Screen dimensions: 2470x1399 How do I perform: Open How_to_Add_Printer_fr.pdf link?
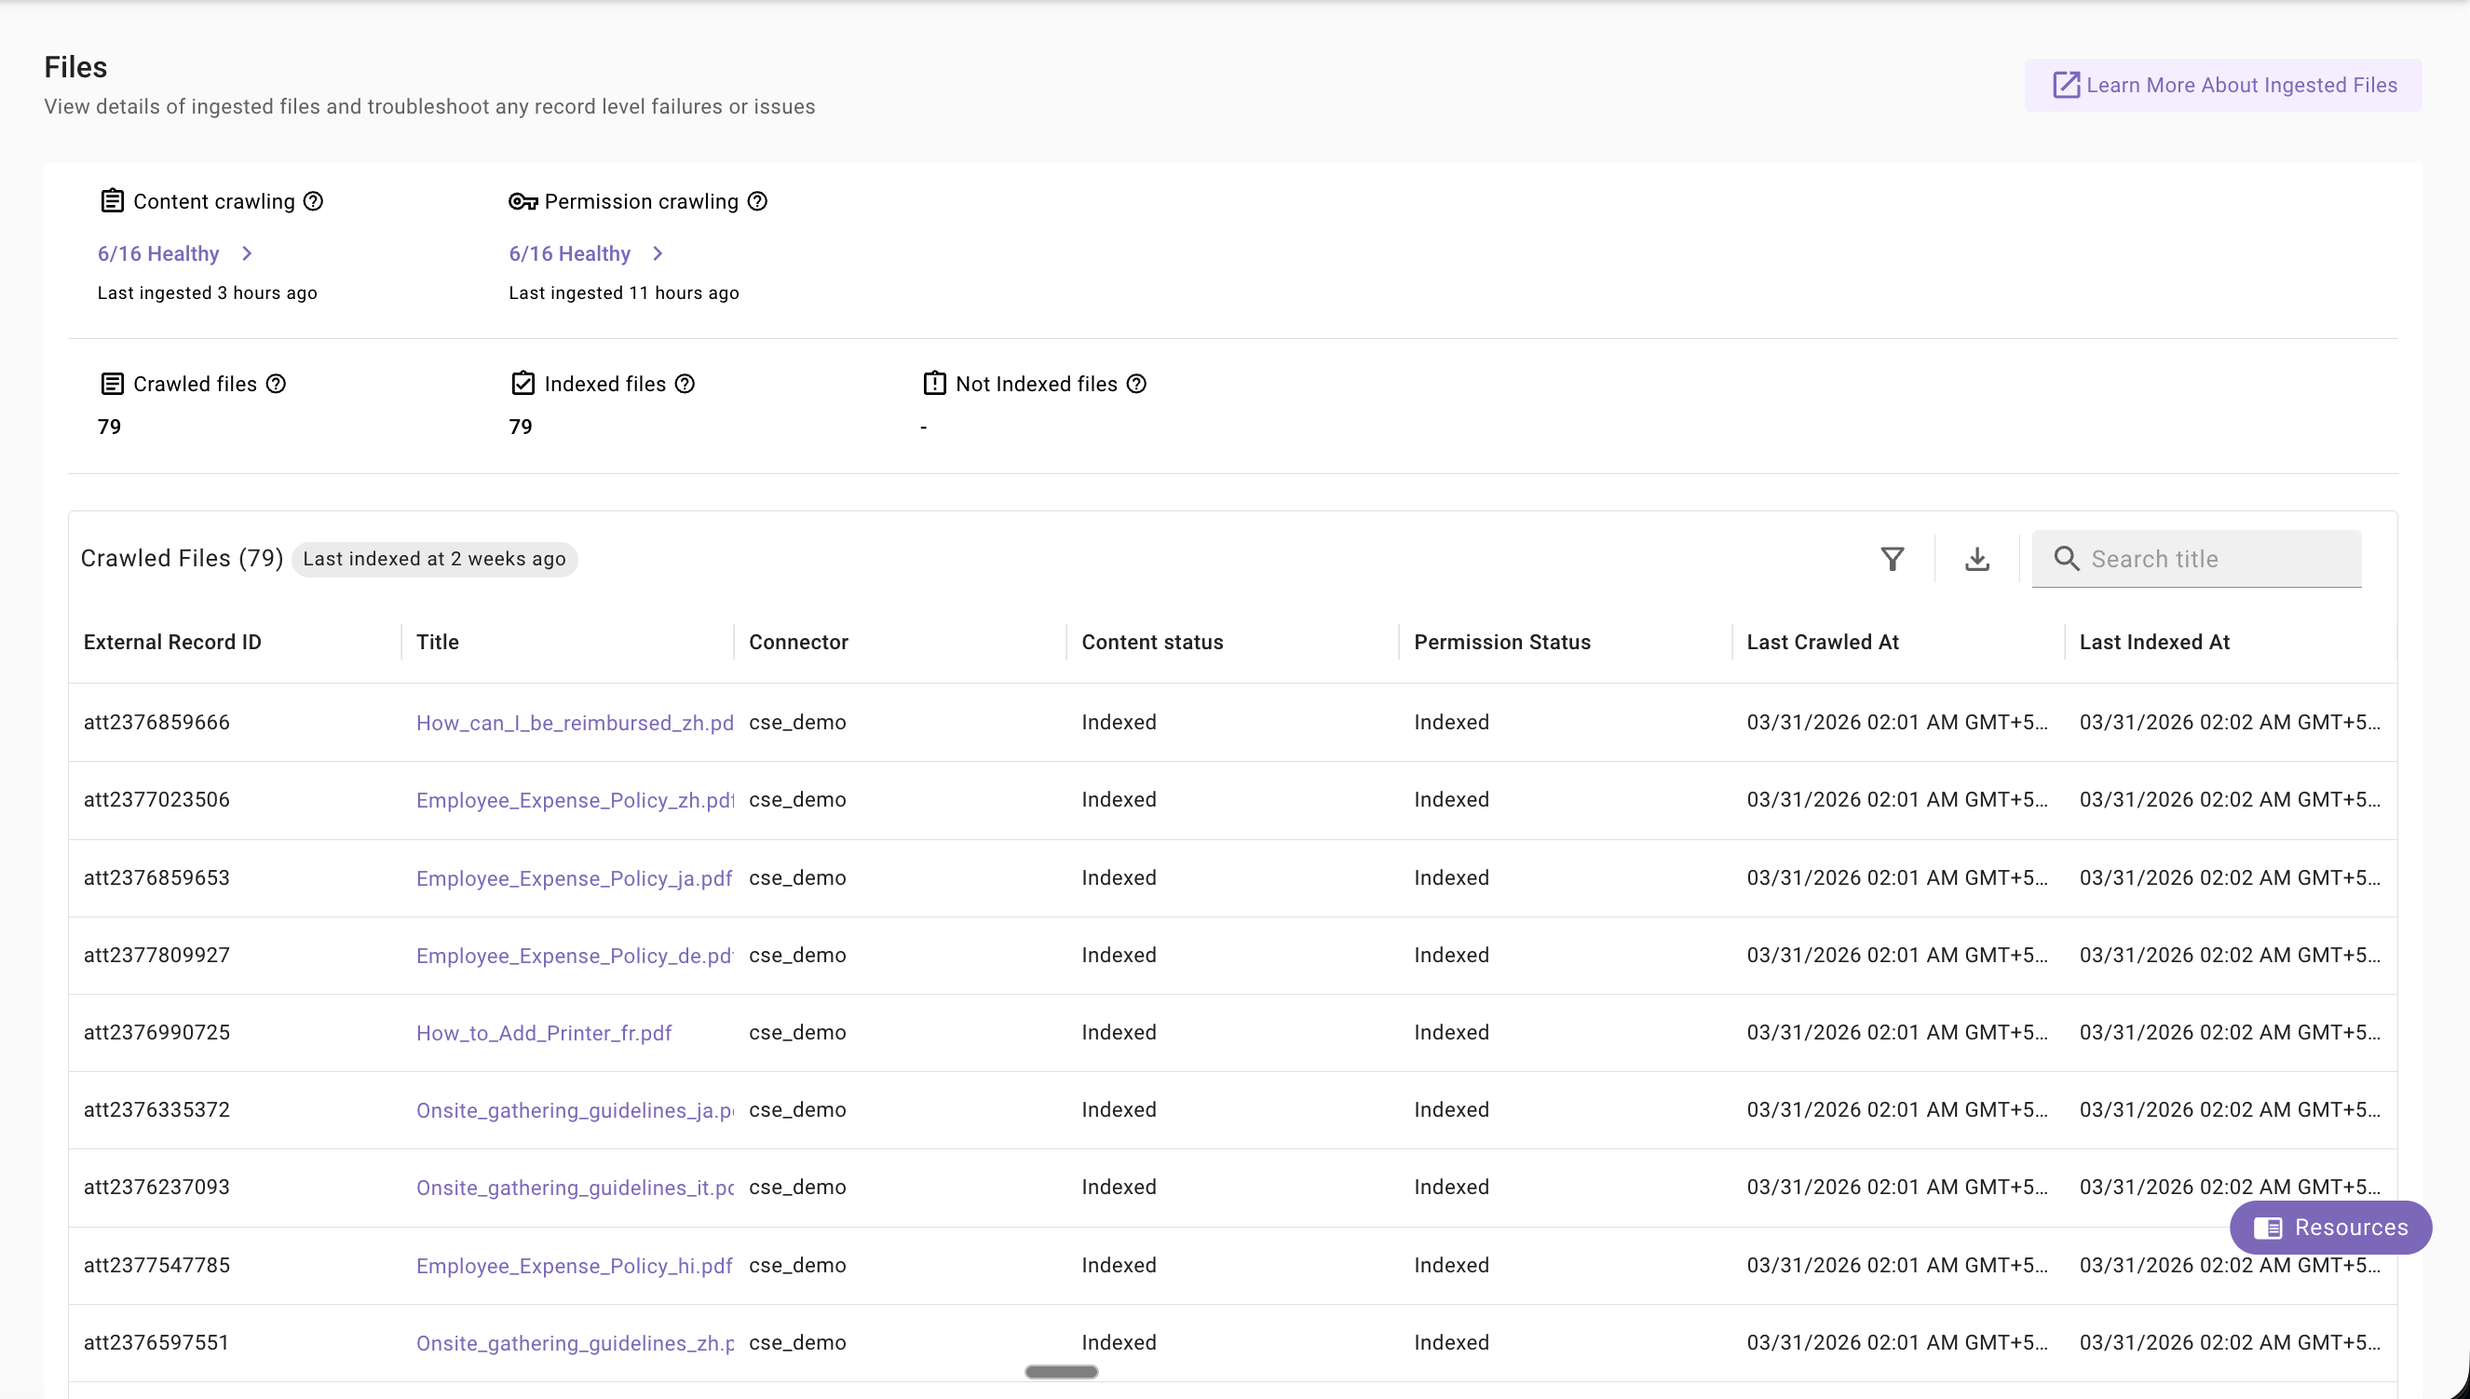[543, 1033]
